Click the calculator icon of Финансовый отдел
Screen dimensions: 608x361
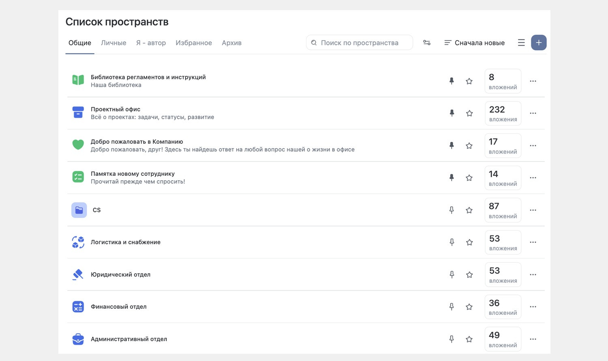78,307
